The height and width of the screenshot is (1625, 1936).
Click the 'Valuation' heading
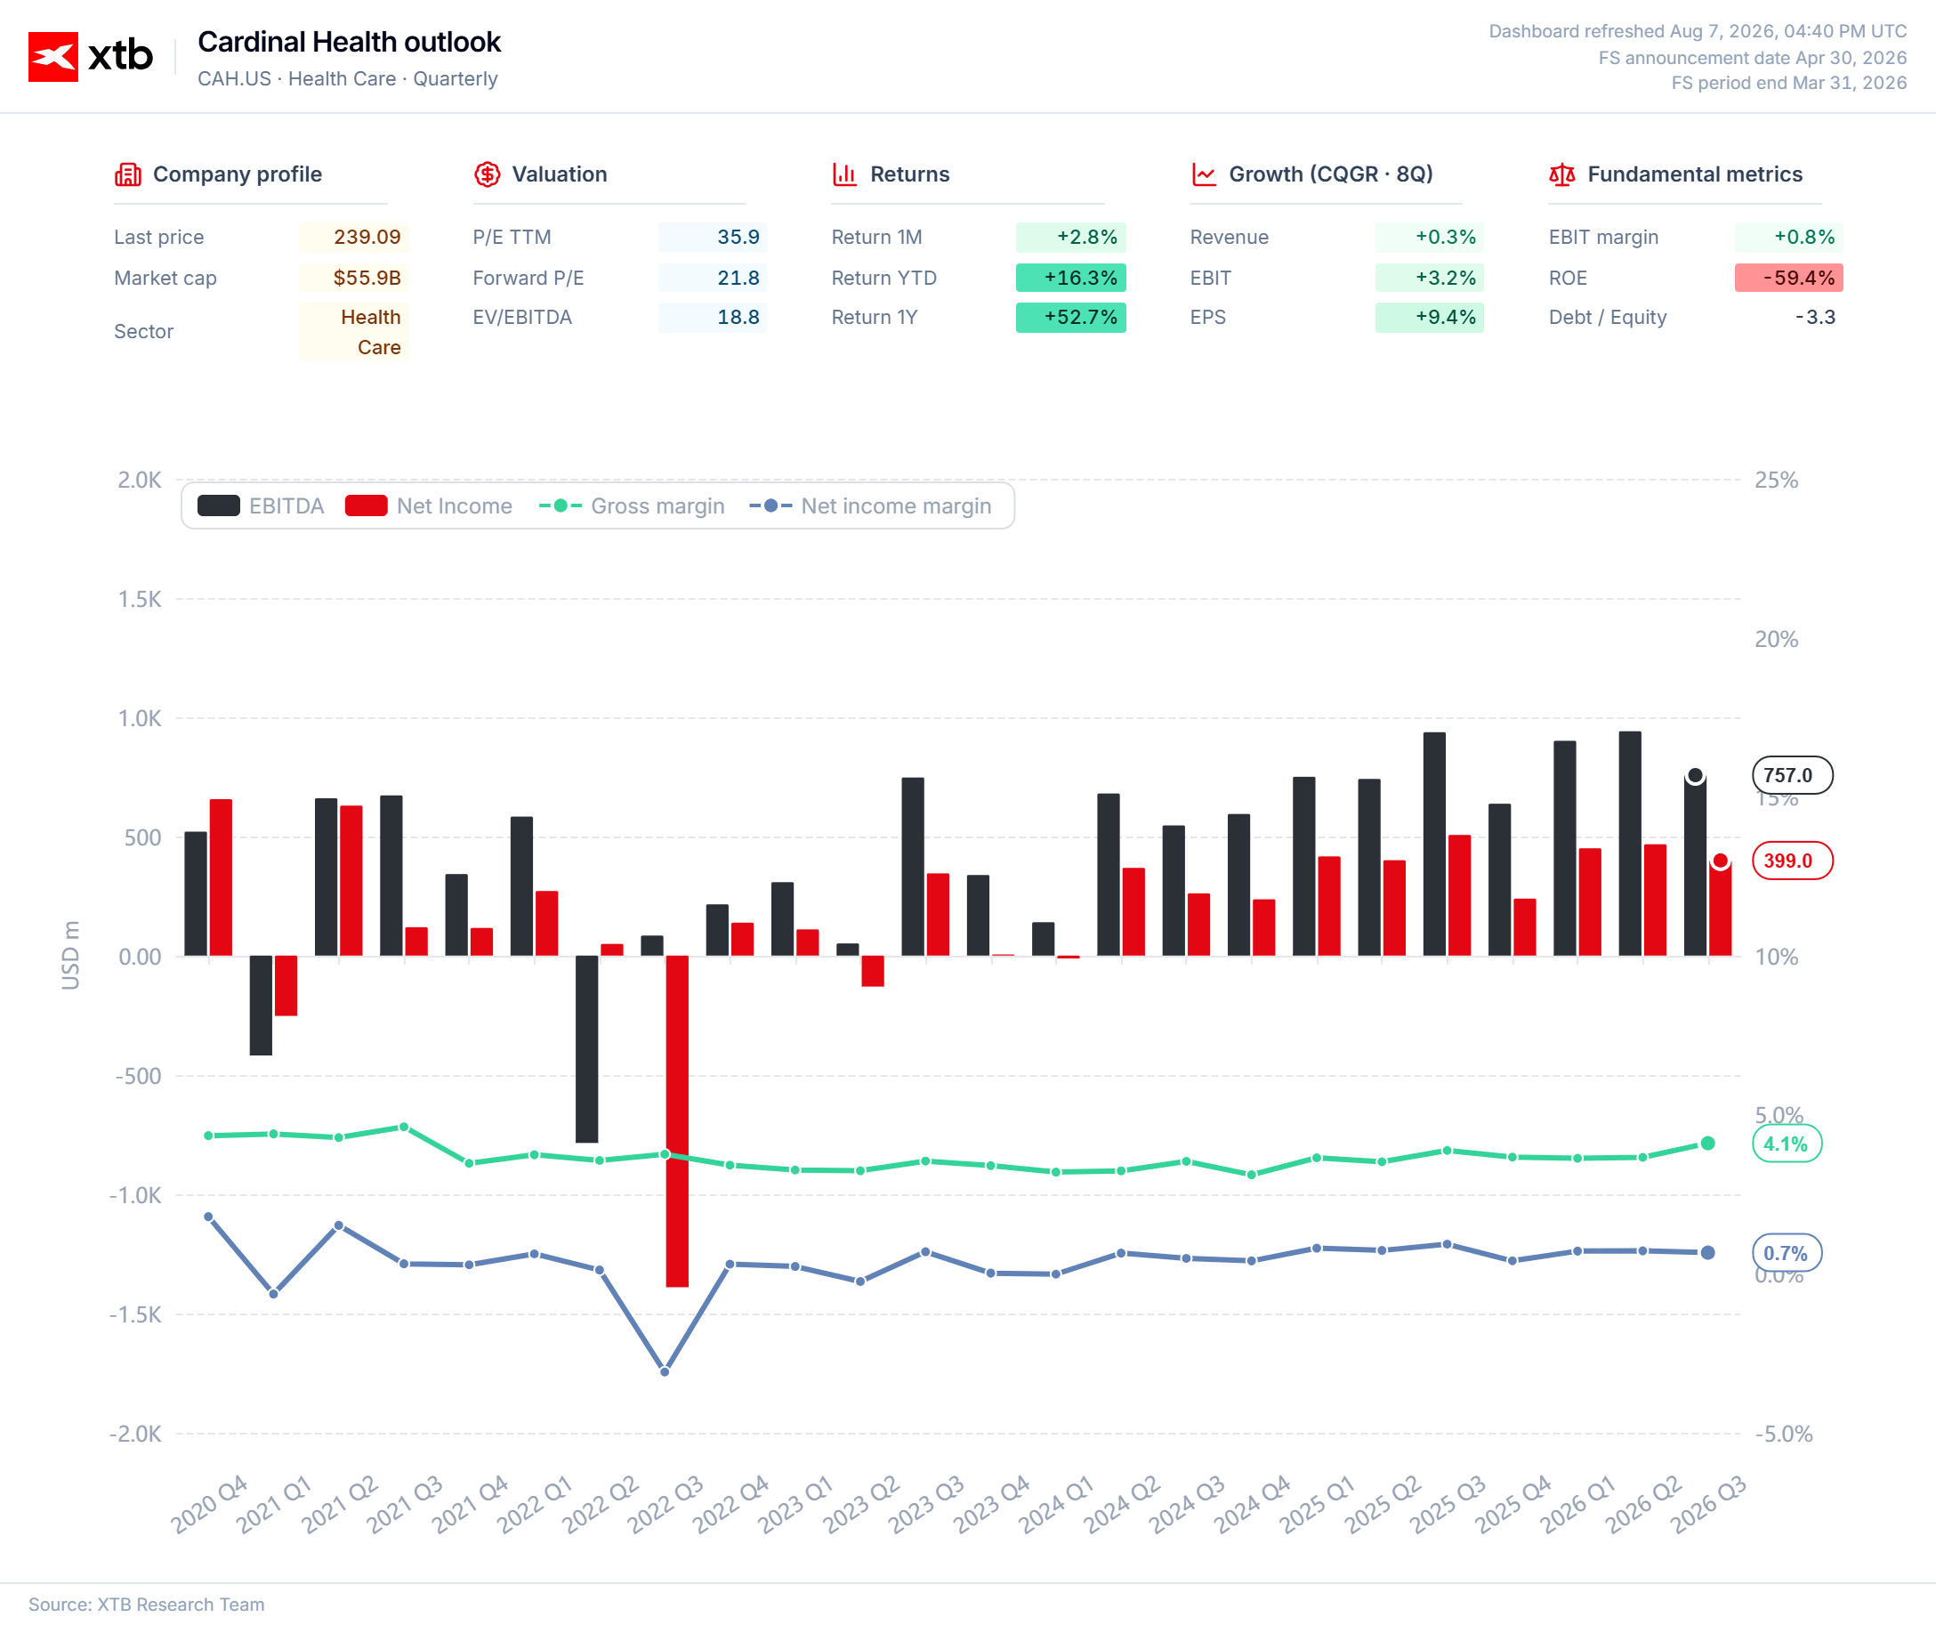[x=560, y=174]
